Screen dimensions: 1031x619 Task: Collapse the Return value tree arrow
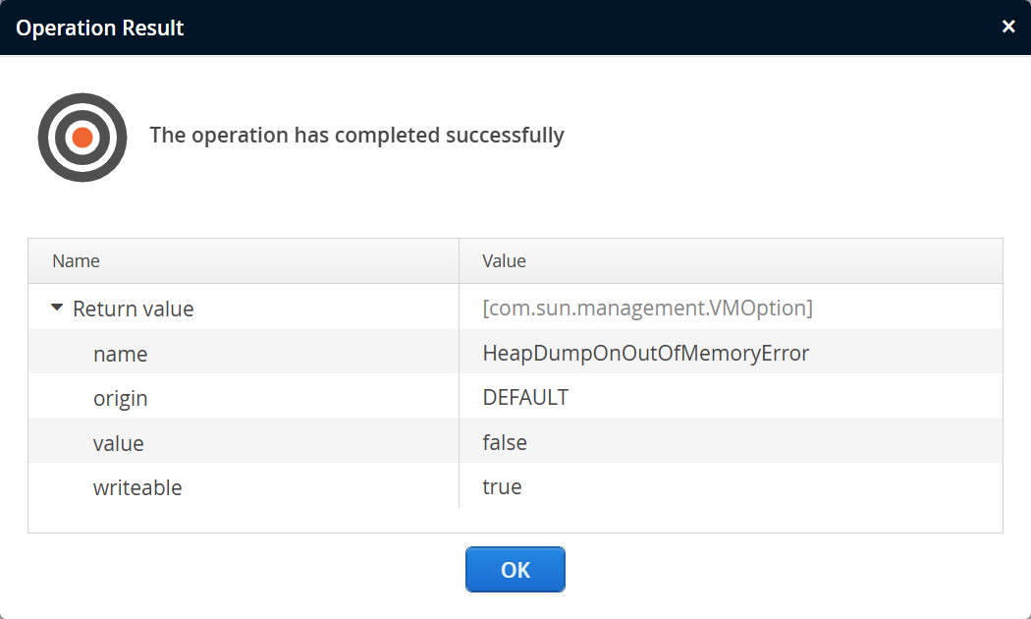(x=57, y=308)
